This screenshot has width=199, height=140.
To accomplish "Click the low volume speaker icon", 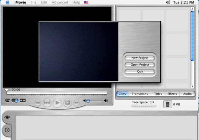I will [84, 101].
